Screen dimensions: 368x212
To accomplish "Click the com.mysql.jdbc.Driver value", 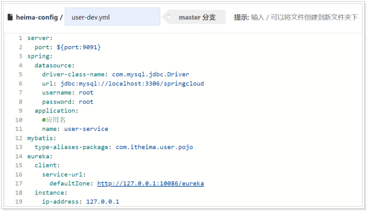I will point(150,75).
